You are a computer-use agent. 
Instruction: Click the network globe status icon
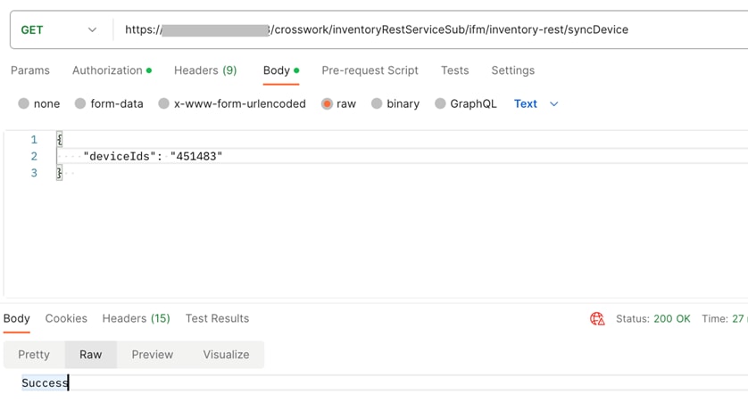597,319
